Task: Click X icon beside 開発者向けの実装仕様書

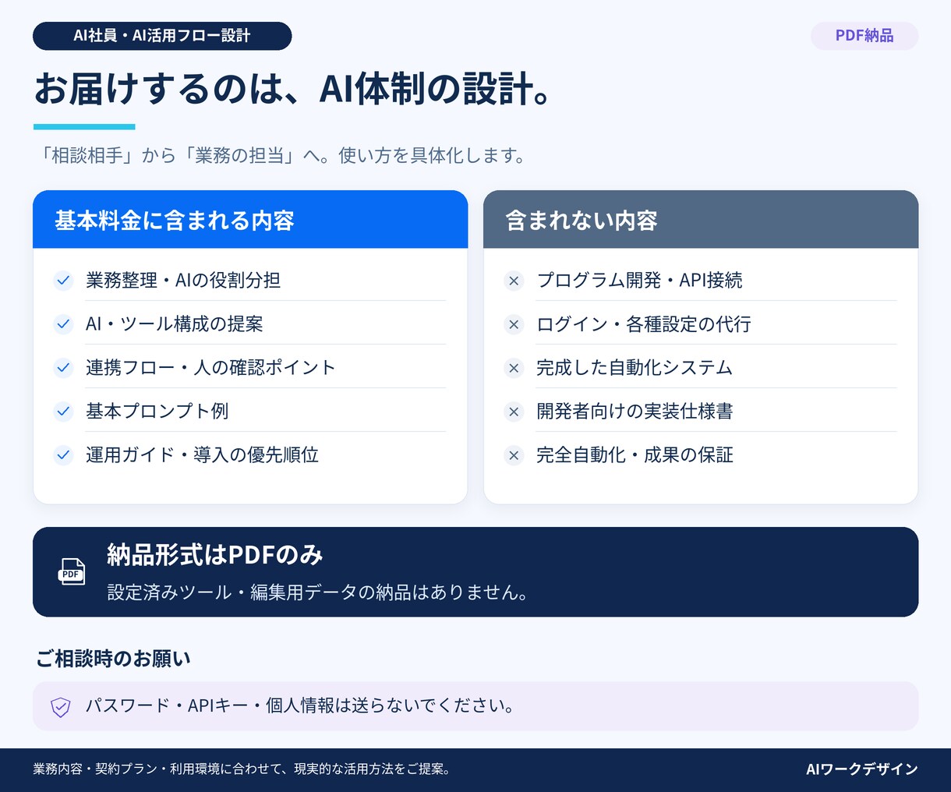Action: pyautogui.click(x=514, y=412)
